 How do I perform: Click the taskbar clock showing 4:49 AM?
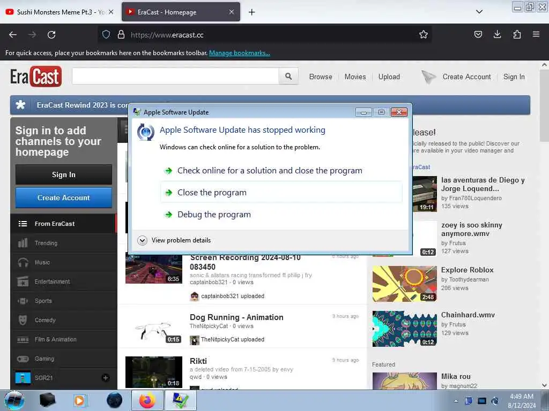pos(522,401)
